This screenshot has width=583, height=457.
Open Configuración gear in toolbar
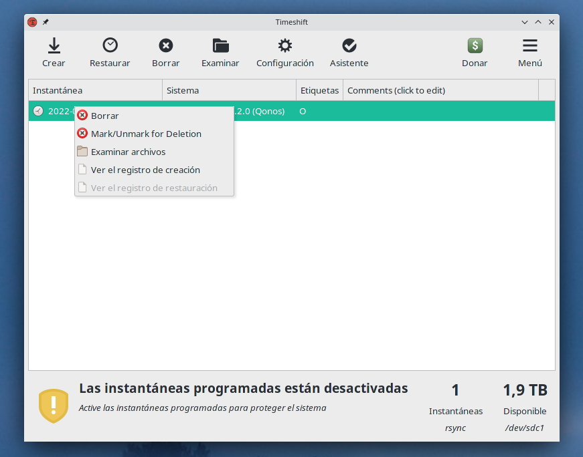[x=285, y=45]
